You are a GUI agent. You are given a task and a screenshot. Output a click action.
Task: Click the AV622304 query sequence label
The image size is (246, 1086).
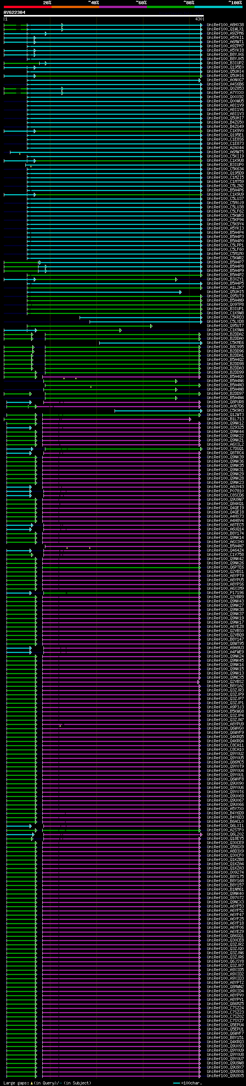(14, 13)
